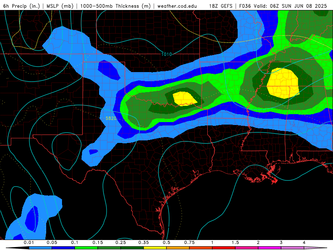Click the 0.01 legend value

29,242
